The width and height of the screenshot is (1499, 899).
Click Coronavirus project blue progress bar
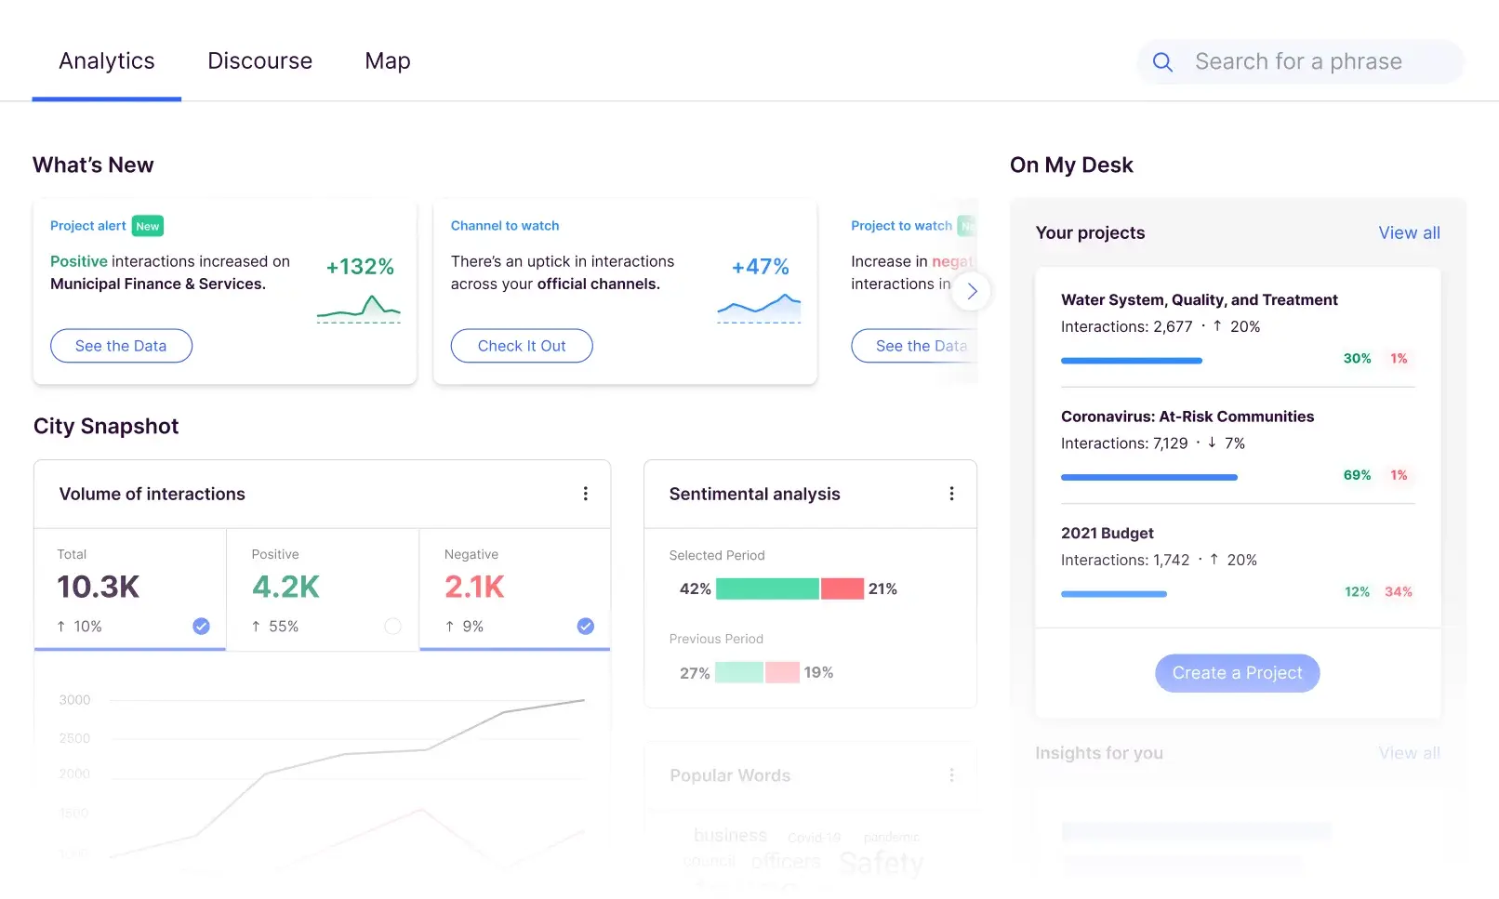[1149, 477]
